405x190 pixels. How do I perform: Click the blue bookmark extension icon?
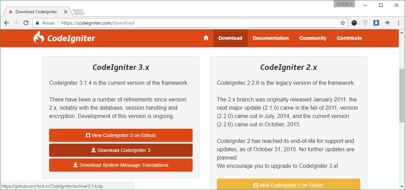(x=376, y=23)
